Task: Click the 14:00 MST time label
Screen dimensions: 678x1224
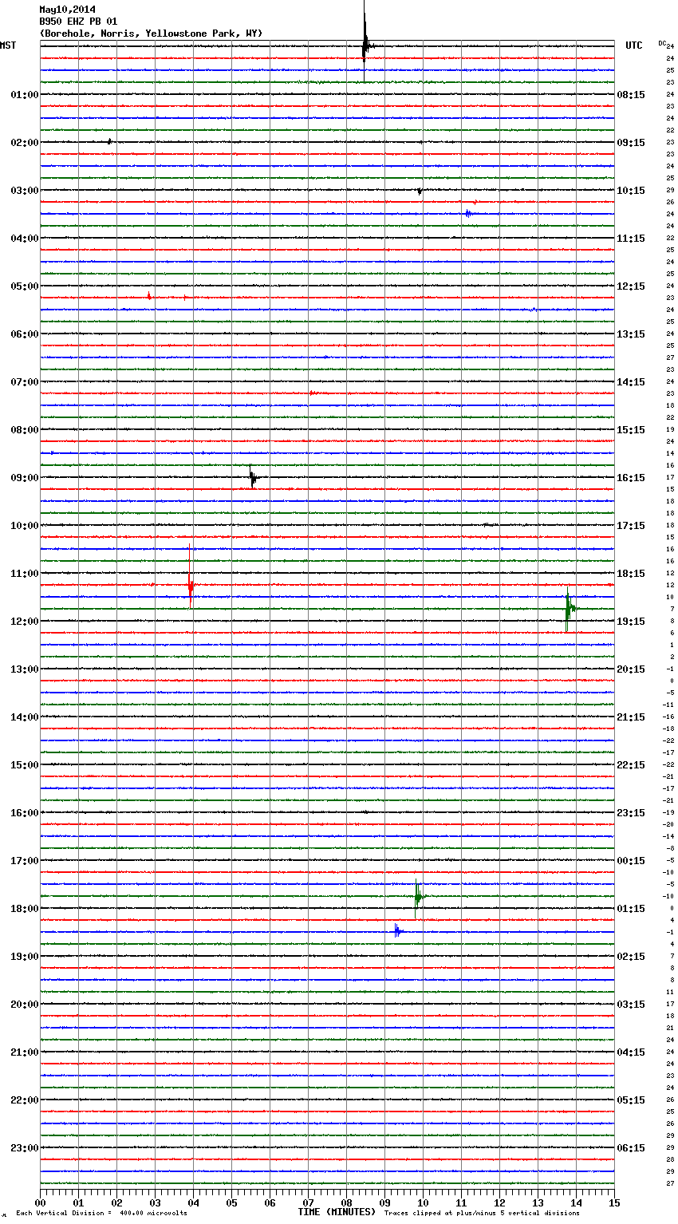Action: pyautogui.click(x=24, y=717)
